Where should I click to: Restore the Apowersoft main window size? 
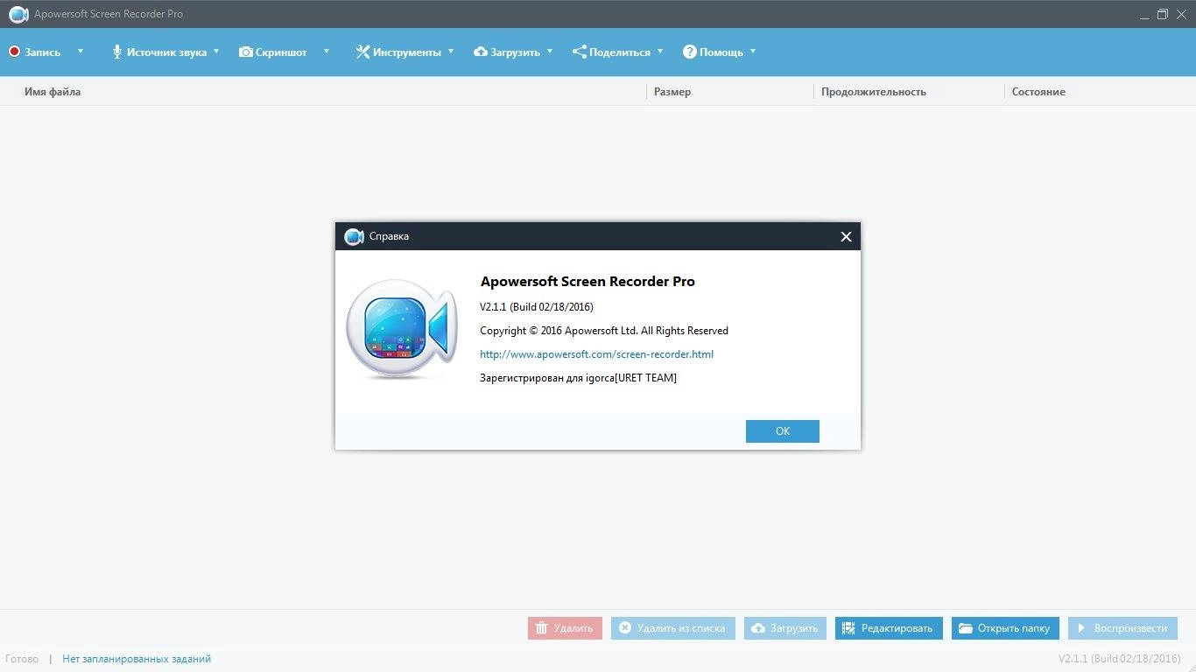1163,14
